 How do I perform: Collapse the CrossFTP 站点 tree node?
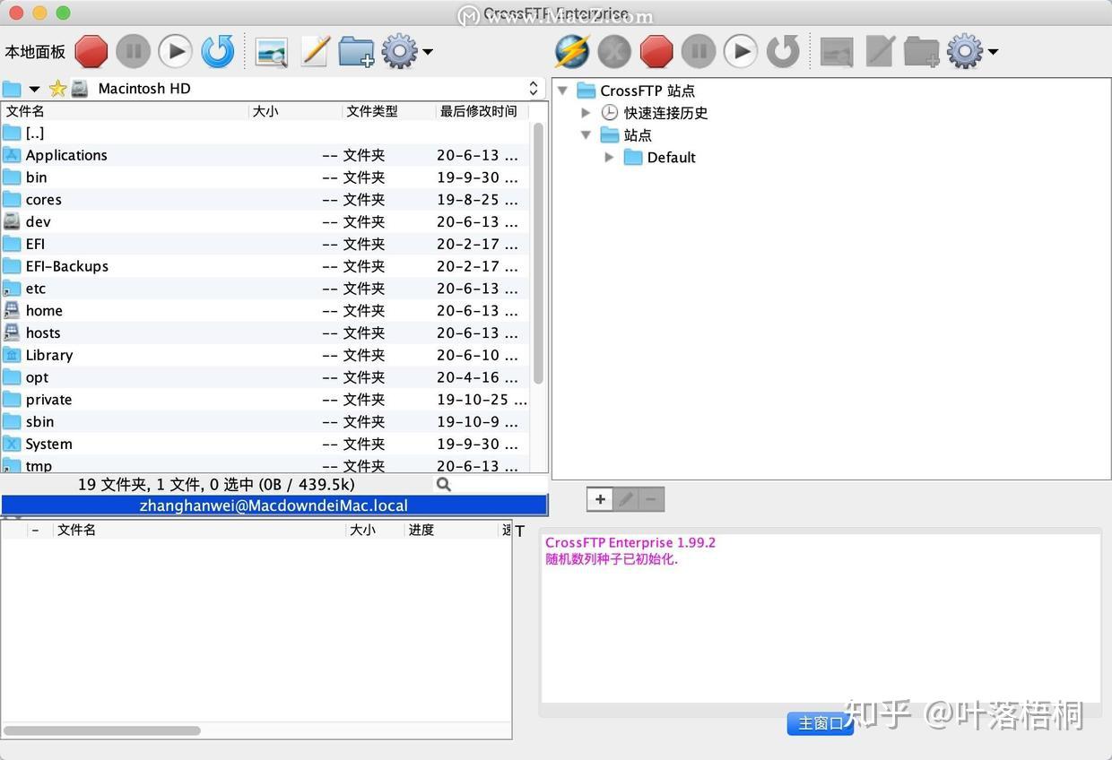(563, 90)
